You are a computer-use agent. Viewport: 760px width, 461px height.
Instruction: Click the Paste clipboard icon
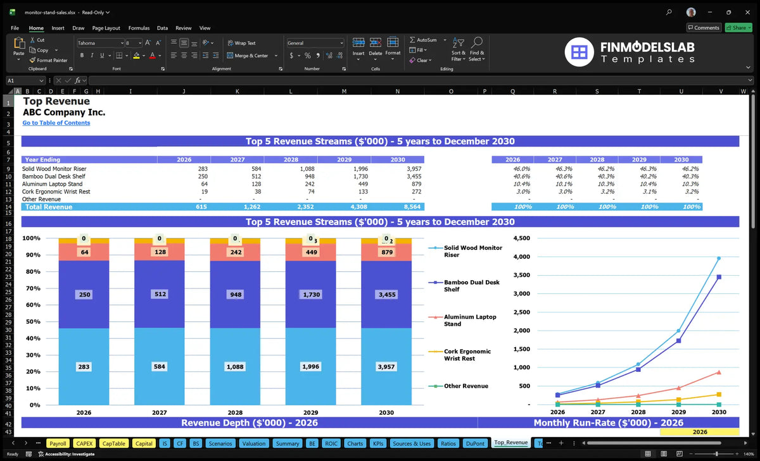(x=19, y=44)
